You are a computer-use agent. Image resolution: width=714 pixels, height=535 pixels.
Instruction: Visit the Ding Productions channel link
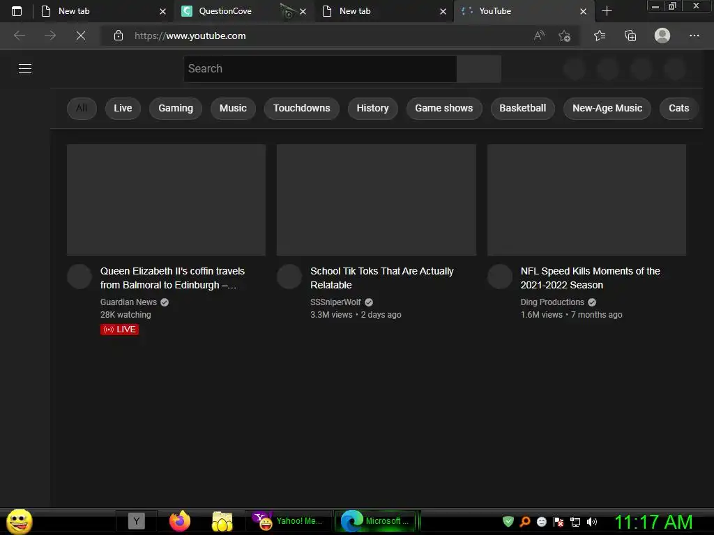(552, 302)
